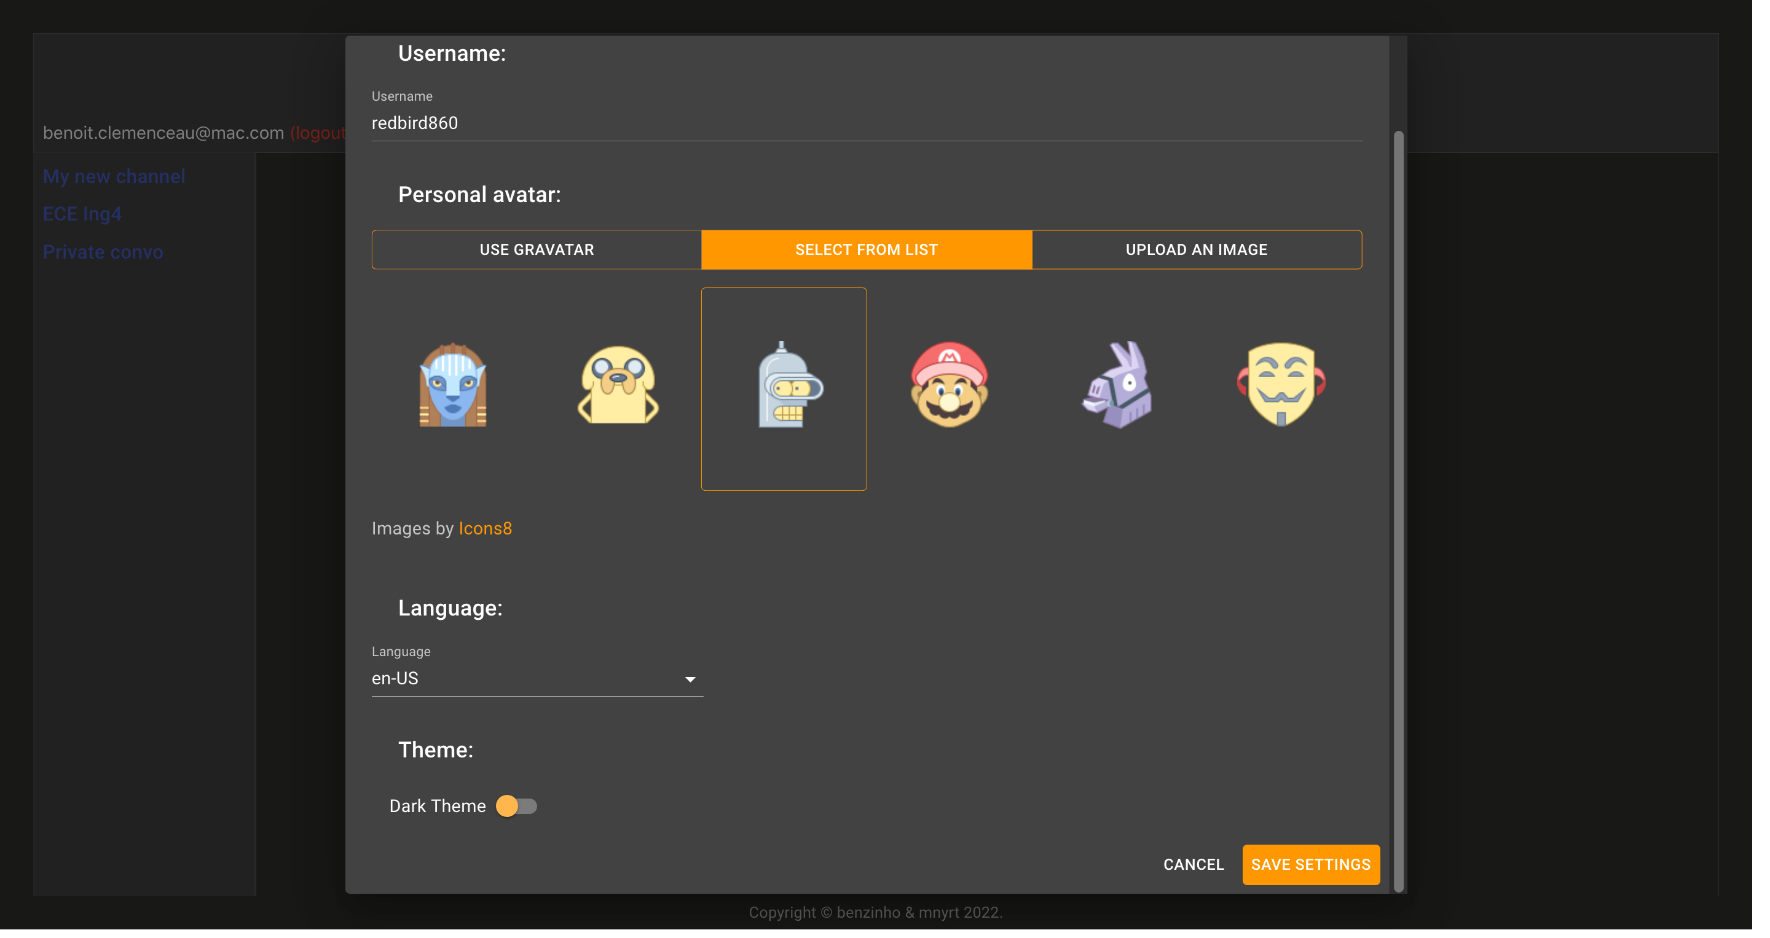Select the Avatar Na'vi avatar icon
The height and width of the screenshot is (938, 1770).
(453, 385)
